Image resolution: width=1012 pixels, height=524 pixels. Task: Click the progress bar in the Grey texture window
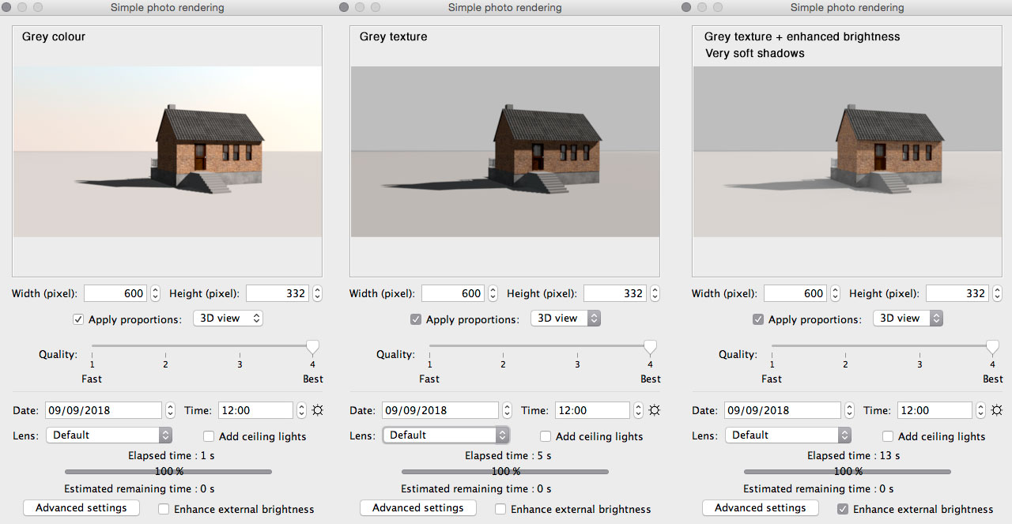[x=505, y=472]
